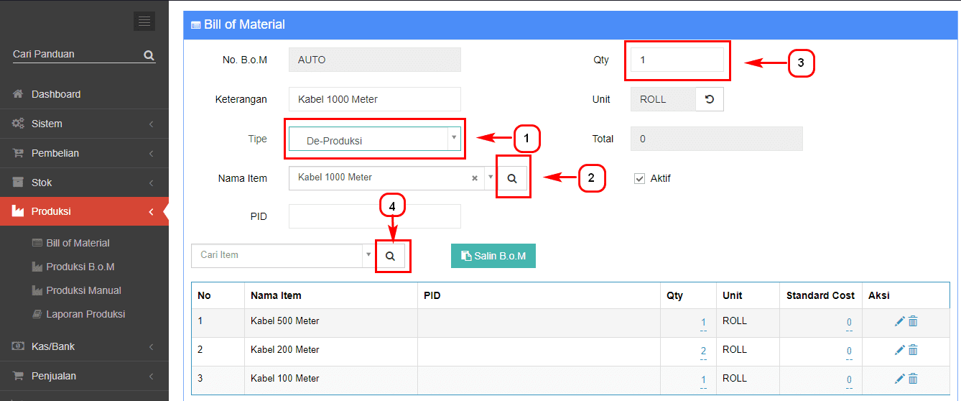This screenshot has height=401, width=961.
Task: Open the Bill of Material submenu item
Action: [x=78, y=243]
